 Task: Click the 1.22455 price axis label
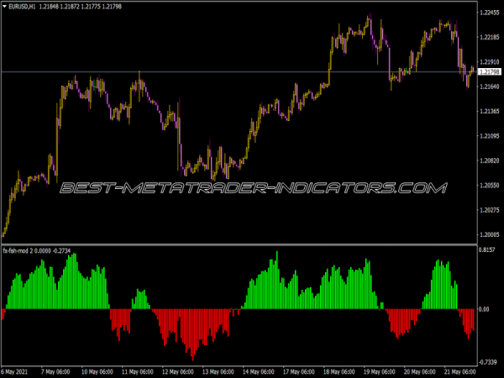489,13
